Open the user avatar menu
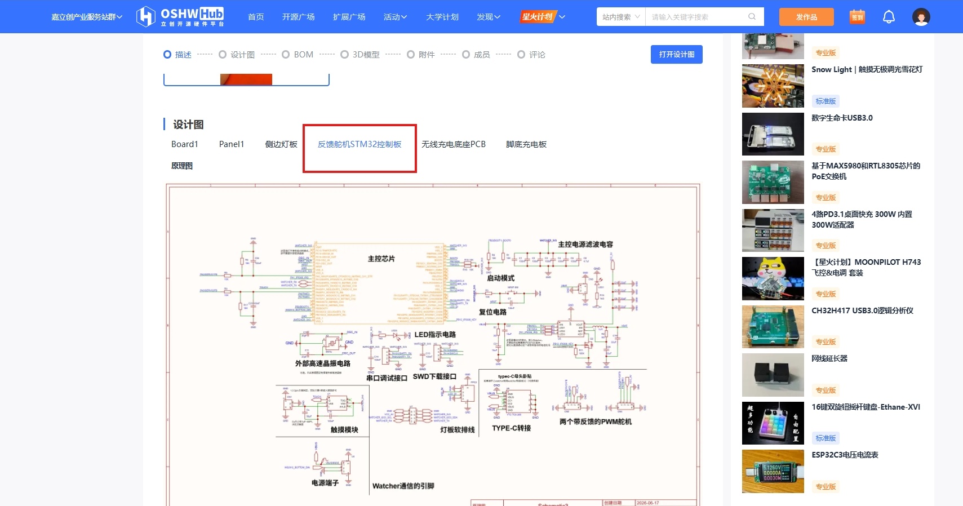Image resolution: width=963 pixels, height=506 pixels. point(921,17)
